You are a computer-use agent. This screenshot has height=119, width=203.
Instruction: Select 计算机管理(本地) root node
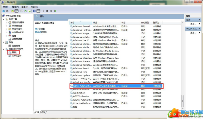tap(13, 16)
